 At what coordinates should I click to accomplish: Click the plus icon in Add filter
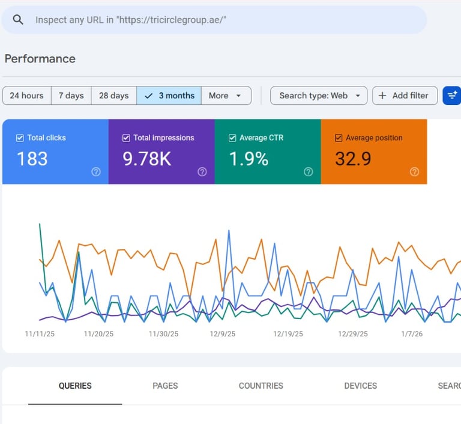pyautogui.click(x=382, y=95)
